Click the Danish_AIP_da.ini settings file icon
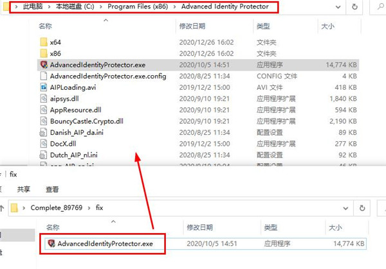 tap(43, 132)
